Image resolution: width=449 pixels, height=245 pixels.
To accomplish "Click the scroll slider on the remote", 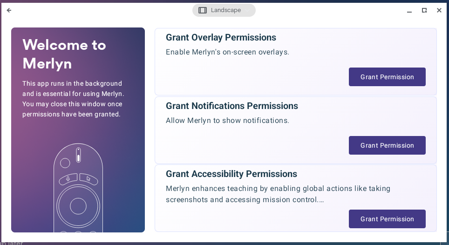I will coord(78,155).
